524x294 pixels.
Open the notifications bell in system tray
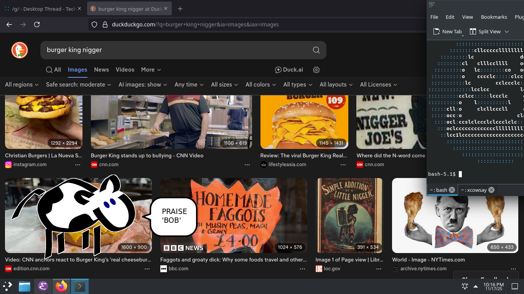click(465, 286)
